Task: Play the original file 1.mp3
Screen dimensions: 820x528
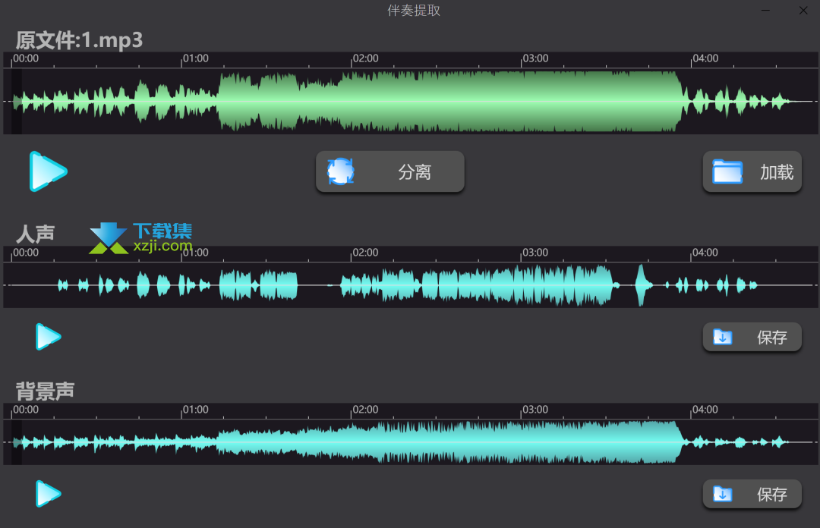Action: [x=48, y=171]
